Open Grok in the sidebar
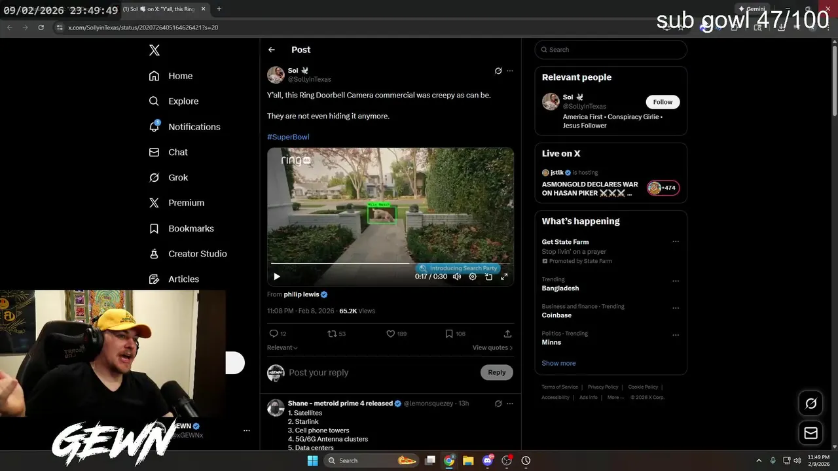This screenshot has height=471, width=838. (168, 177)
